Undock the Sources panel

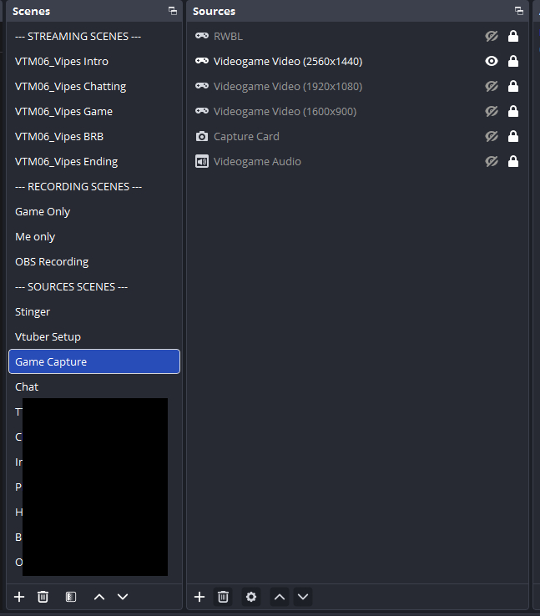[519, 12]
